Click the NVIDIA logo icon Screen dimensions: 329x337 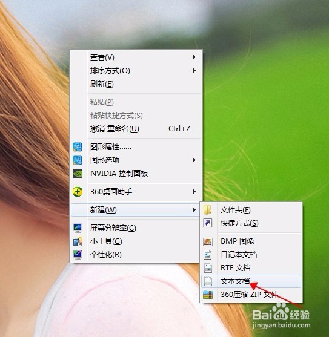78,174
